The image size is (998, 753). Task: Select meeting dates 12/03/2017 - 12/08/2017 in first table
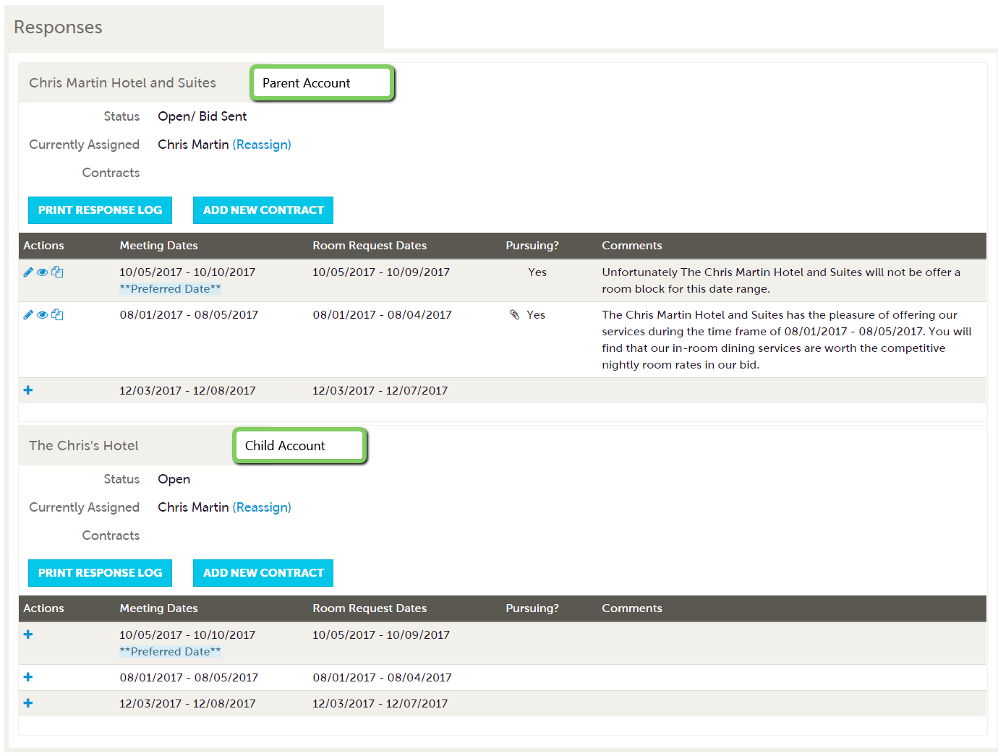pos(187,391)
